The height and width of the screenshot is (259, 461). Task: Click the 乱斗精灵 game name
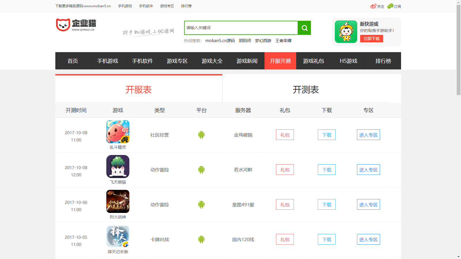[118, 147]
